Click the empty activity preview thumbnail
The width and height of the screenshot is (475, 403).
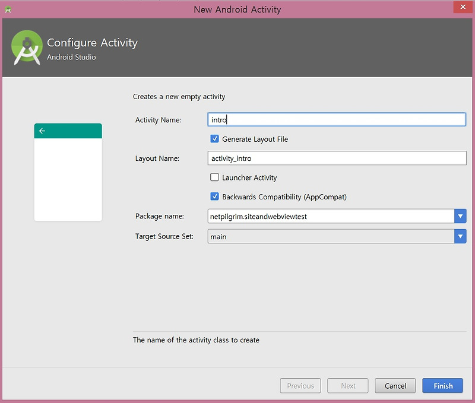point(68,172)
